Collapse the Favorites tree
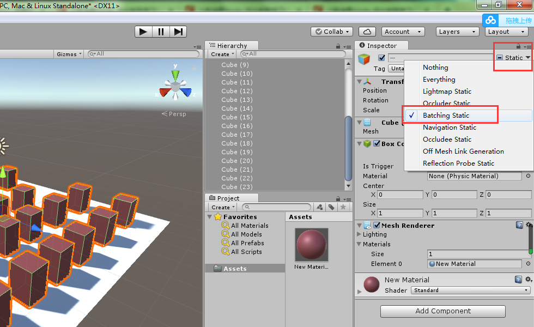The height and width of the screenshot is (327, 534). pyautogui.click(x=210, y=216)
